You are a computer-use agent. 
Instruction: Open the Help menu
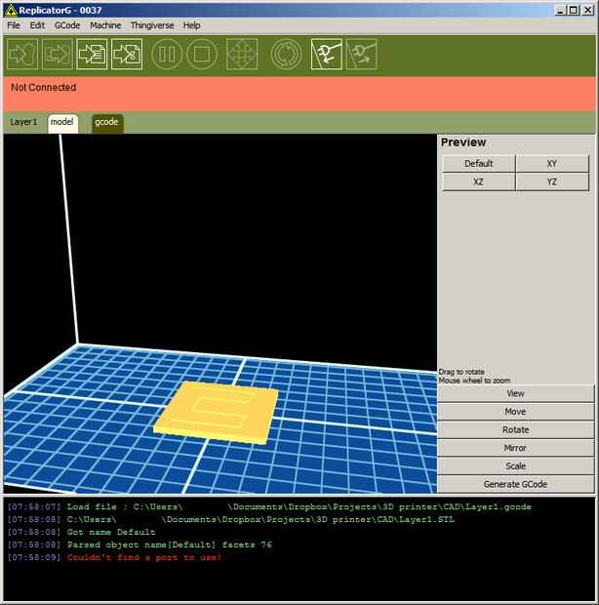(x=191, y=25)
